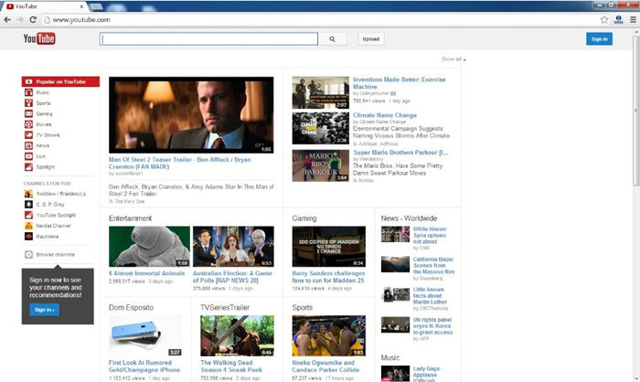Open Lady Gaga Applause music link

point(427,375)
